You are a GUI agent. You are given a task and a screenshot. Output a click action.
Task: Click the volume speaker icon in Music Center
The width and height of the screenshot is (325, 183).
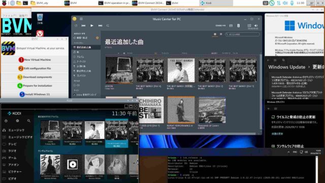[256, 25]
